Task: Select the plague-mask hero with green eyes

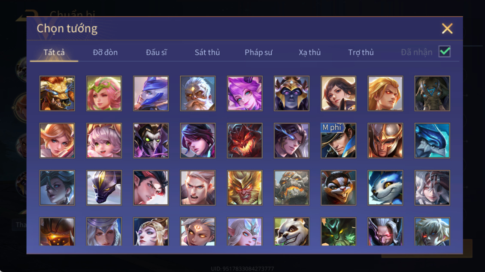Action: pyautogui.click(x=151, y=140)
